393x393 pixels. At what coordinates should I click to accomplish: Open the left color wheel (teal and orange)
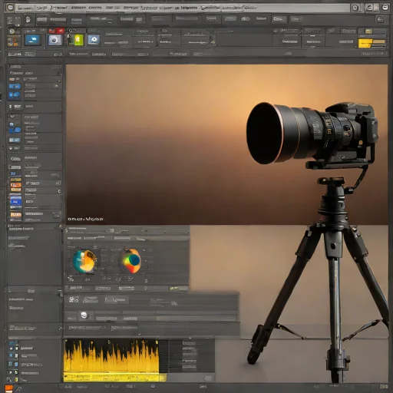coord(84,261)
